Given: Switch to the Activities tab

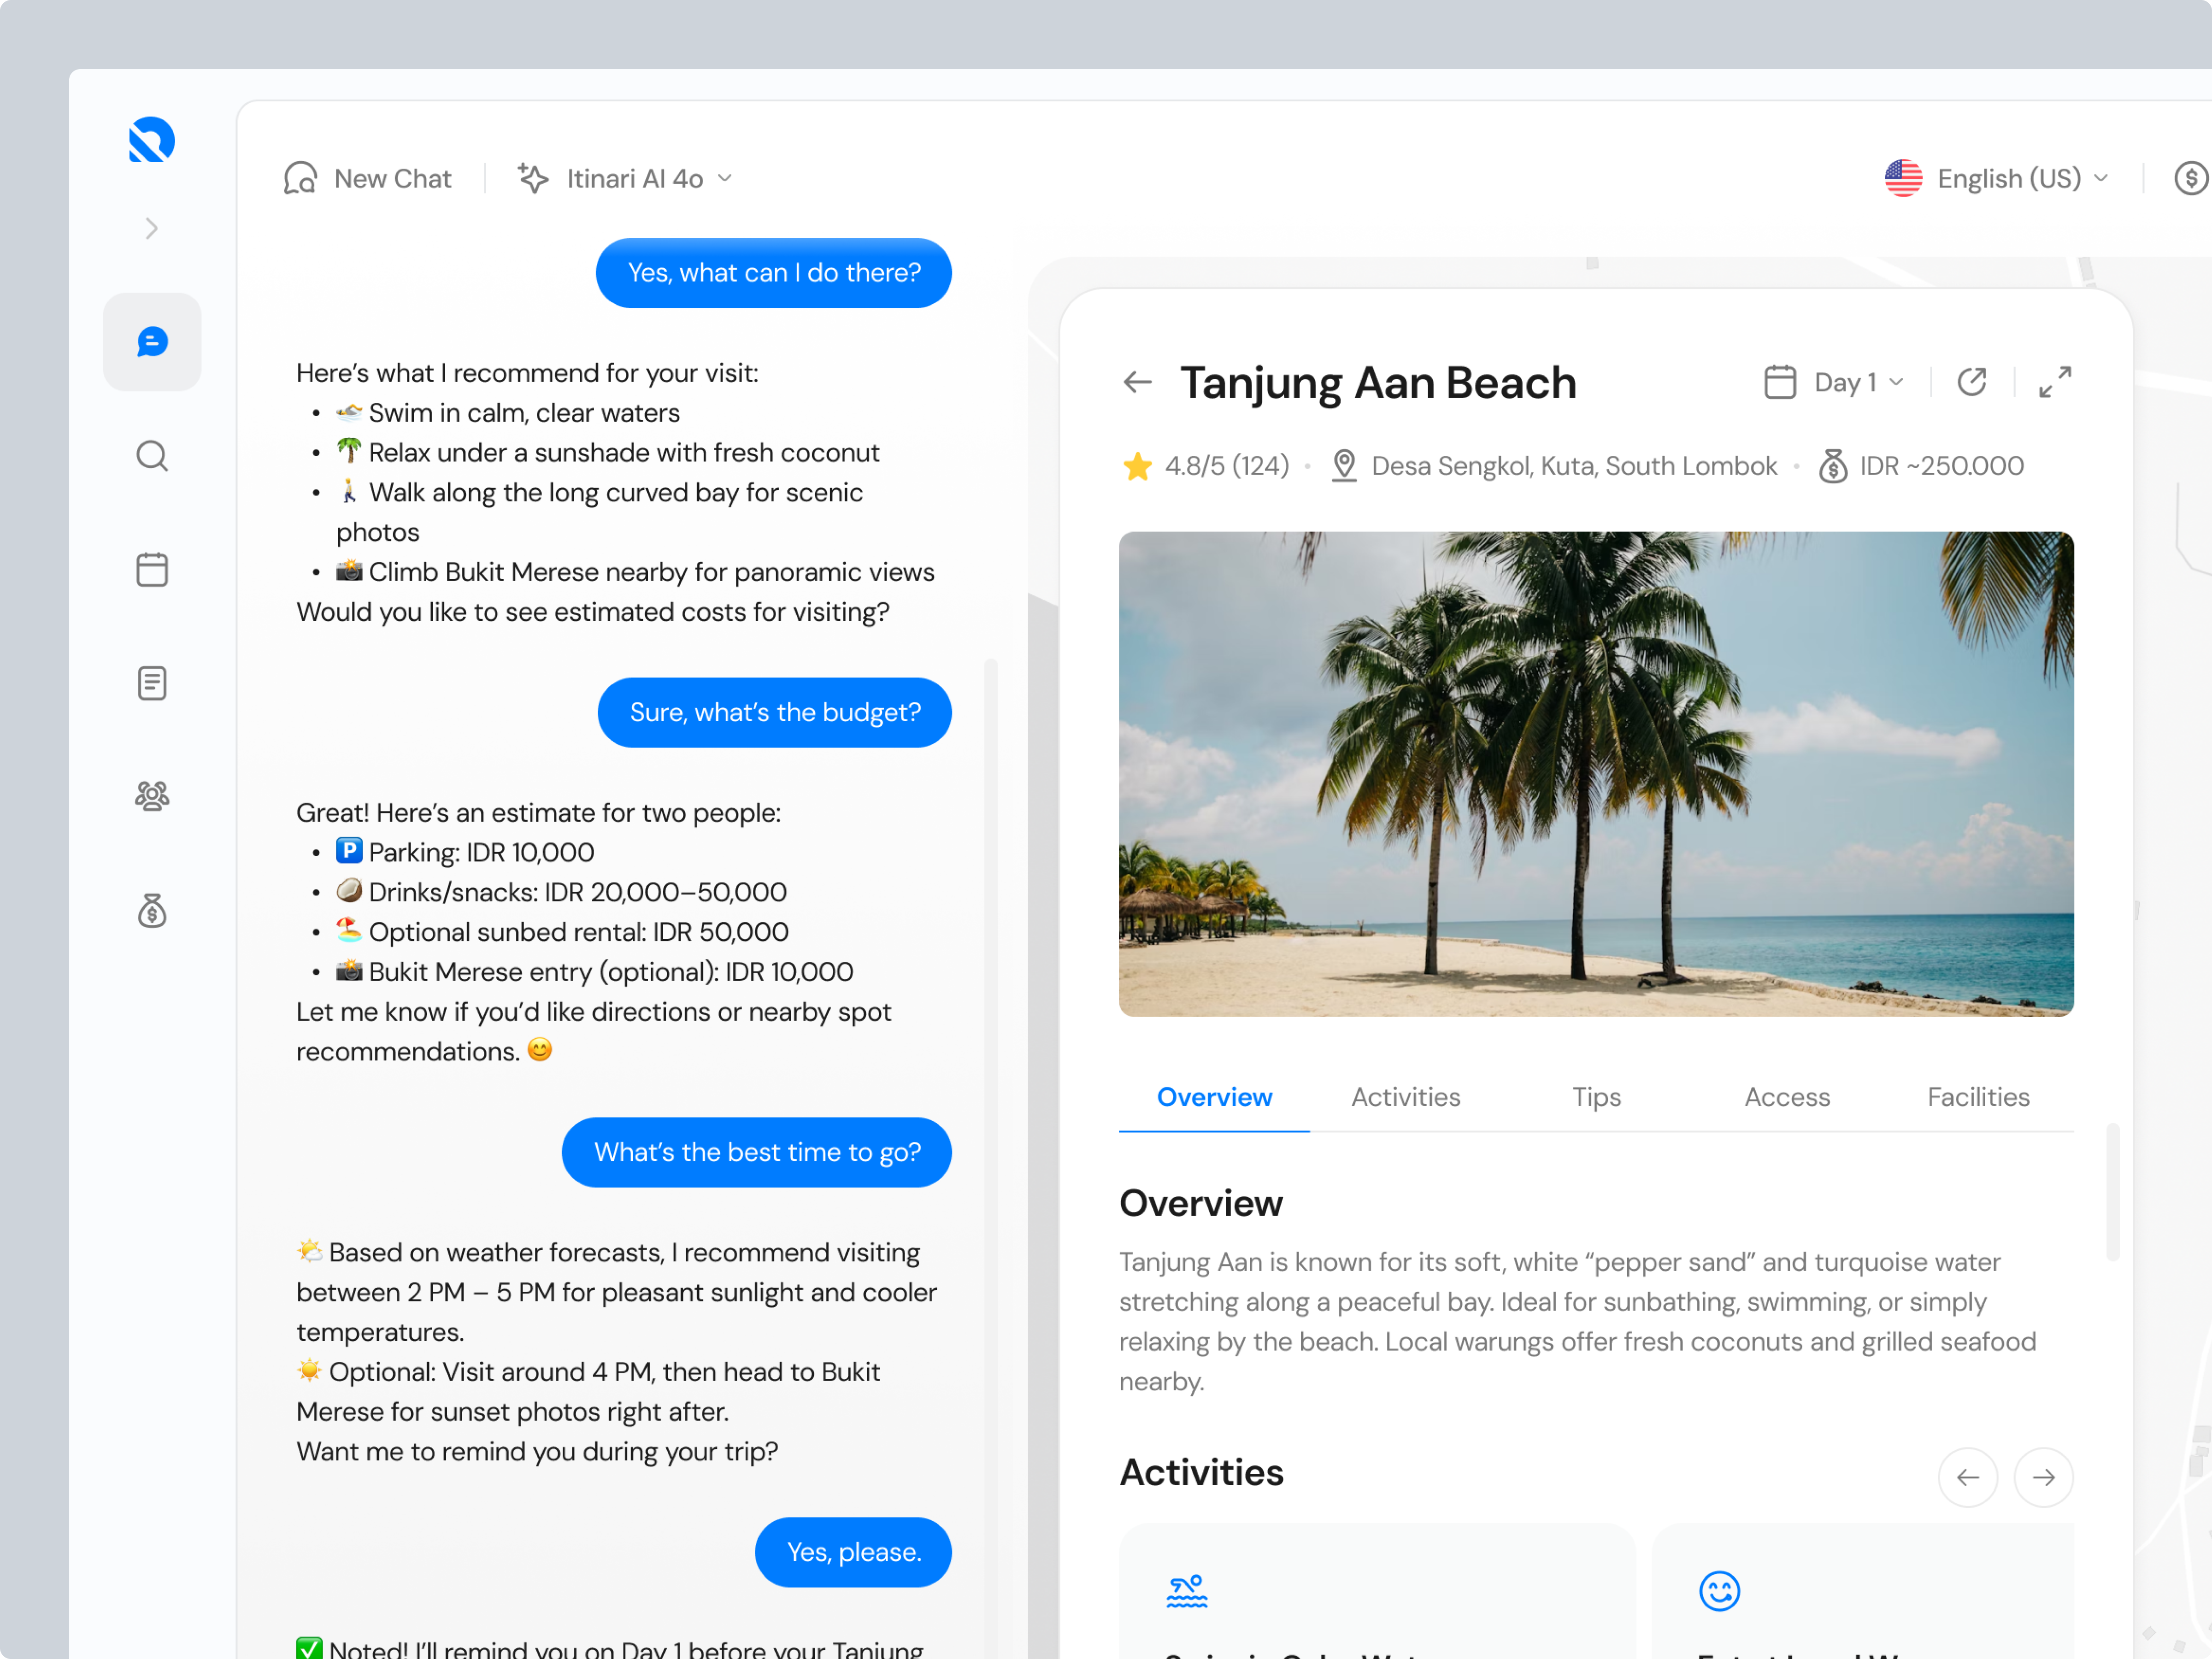Looking at the screenshot, I should point(1405,1097).
